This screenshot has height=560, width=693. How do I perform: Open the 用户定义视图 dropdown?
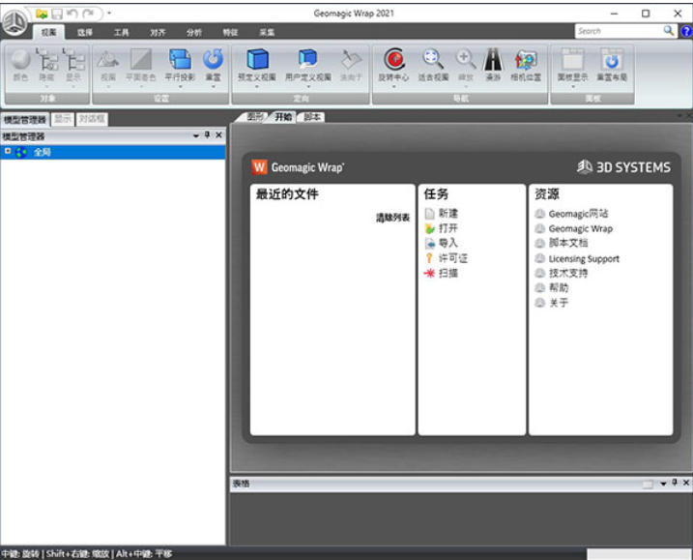pyautogui.click(x=307, y=86)
